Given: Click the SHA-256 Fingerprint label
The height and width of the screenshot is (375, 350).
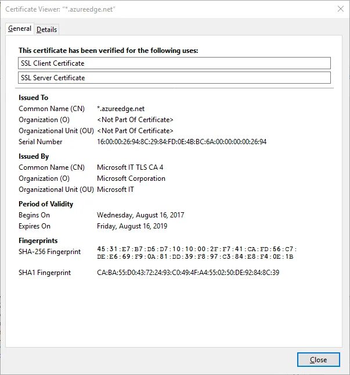Looking at the screenshot, I should pos(50,252).
